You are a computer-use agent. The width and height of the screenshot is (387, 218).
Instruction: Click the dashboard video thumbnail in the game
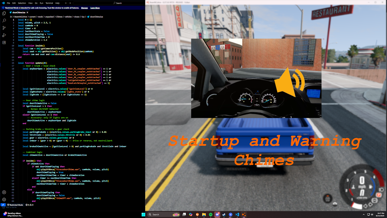coord(256,78)
